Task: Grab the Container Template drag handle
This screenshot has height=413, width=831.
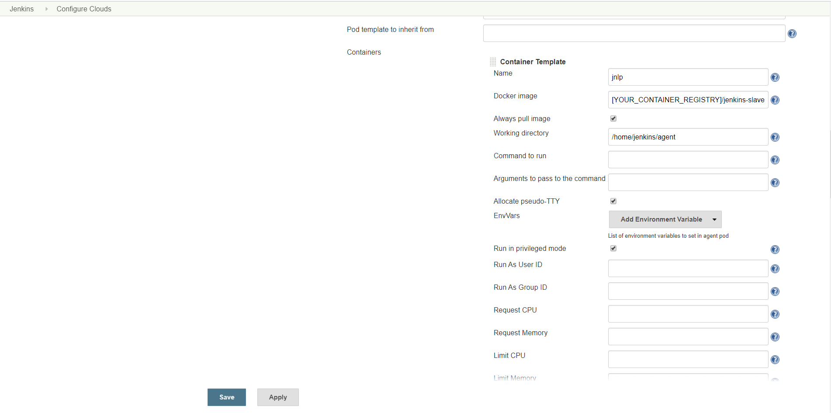Action: 493,62
